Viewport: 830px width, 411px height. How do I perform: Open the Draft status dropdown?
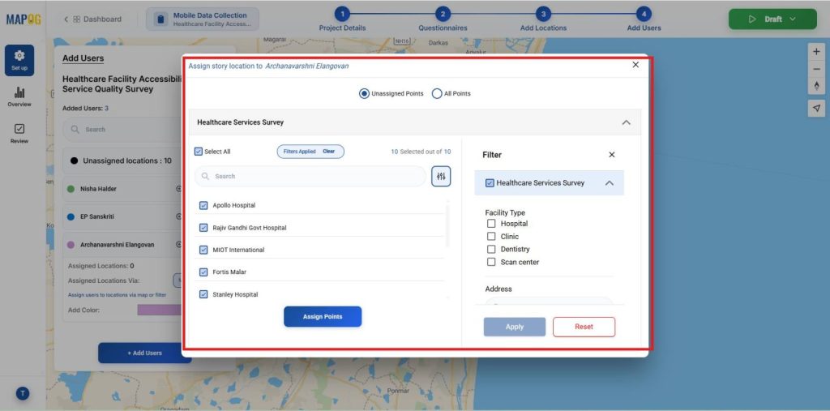793,19
